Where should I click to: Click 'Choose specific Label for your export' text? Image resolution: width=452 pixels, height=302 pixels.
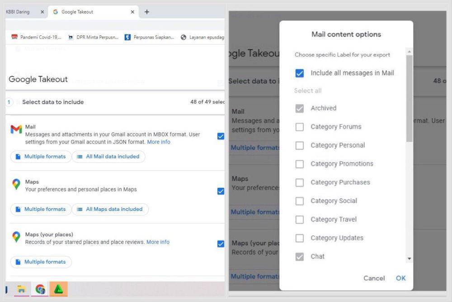click(342, 55)
